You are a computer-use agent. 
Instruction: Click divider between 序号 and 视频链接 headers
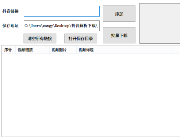pyautogui.click(x=15, y=50)
